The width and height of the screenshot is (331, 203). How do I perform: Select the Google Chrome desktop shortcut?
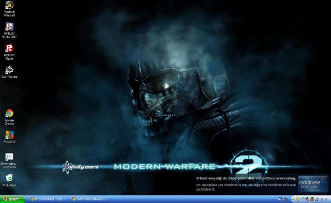click(9, 117)
